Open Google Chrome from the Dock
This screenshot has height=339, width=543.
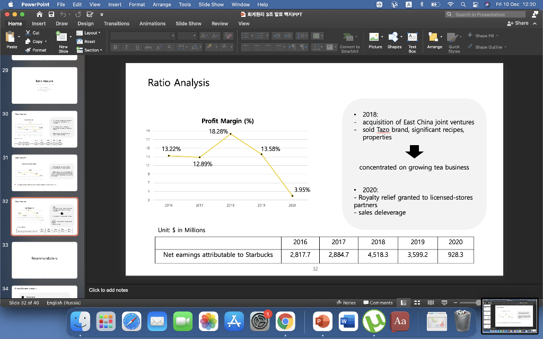[x=285, y=322]
